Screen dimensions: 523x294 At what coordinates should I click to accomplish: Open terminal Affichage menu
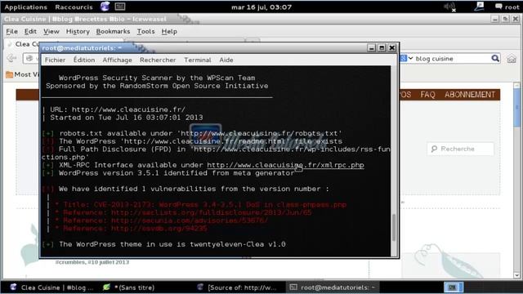pyautogui.click(x=117, y=60)
